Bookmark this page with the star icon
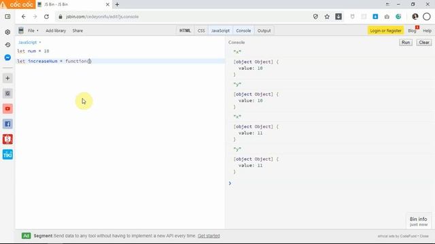This screenshot has width=435, height=244. click(327, 16)
